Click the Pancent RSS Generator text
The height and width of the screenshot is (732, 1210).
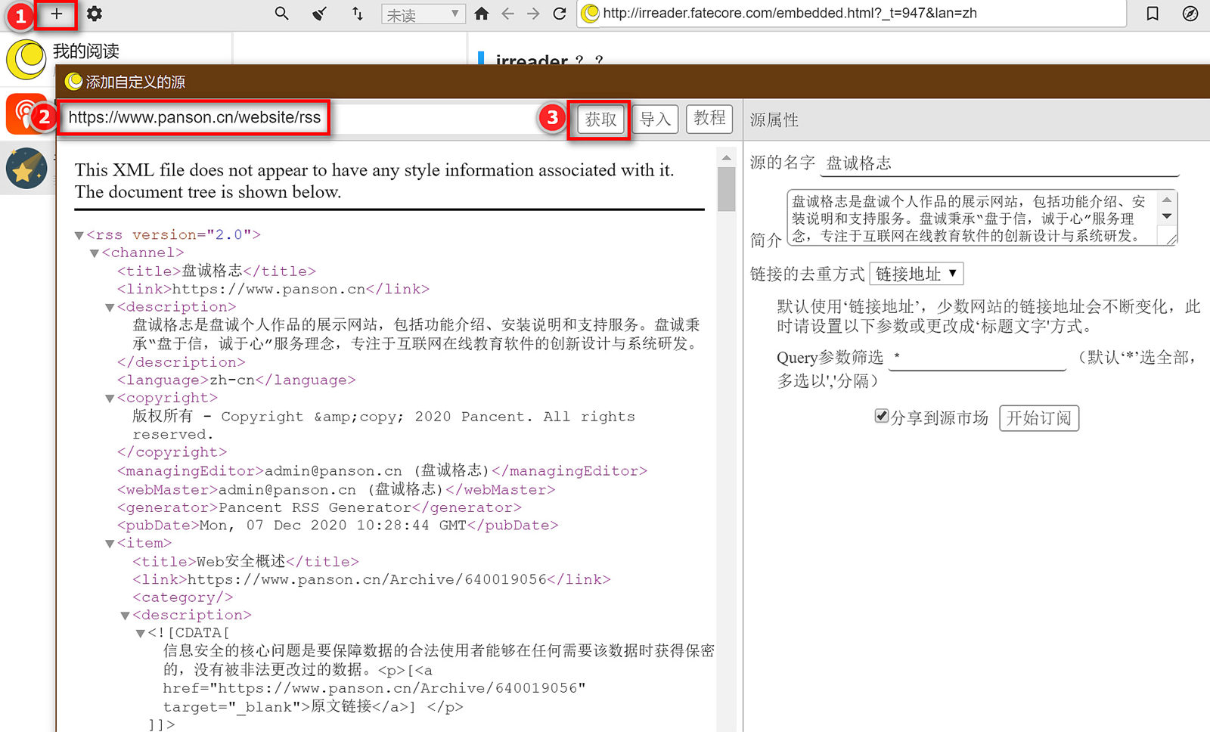point(315,507)
